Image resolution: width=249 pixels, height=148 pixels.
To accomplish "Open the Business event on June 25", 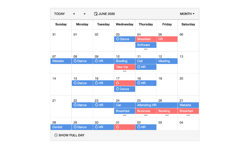I will tap(146, 111).
